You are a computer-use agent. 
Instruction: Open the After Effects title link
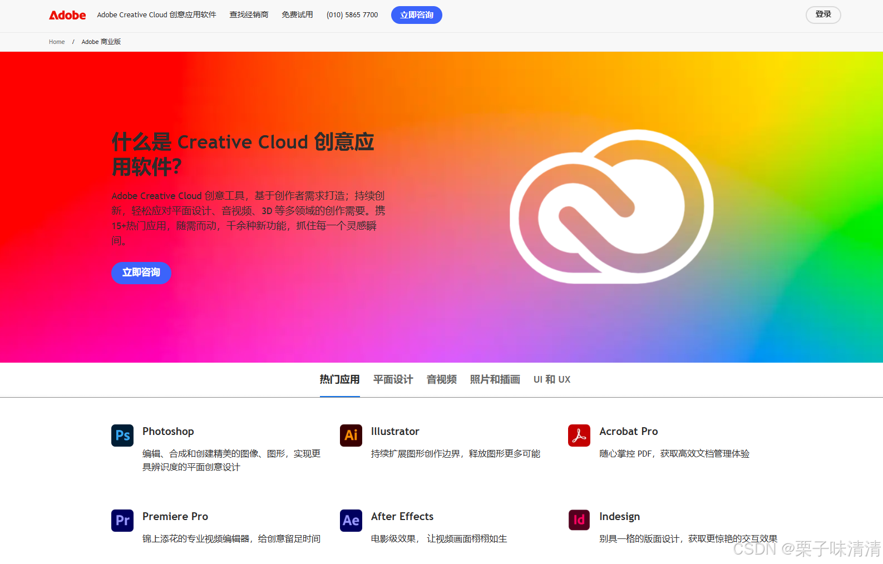(x=402, y=517)
